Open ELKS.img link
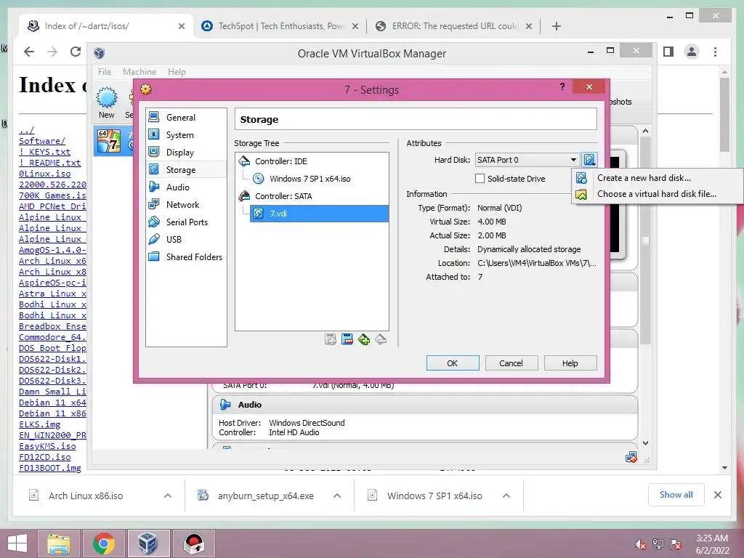Screen dimensions: 744x558 (39, 424)
